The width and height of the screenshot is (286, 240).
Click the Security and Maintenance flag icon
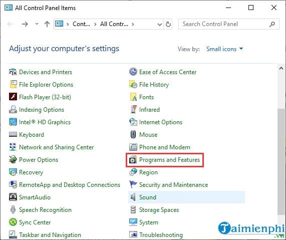(x=133, y=184)
